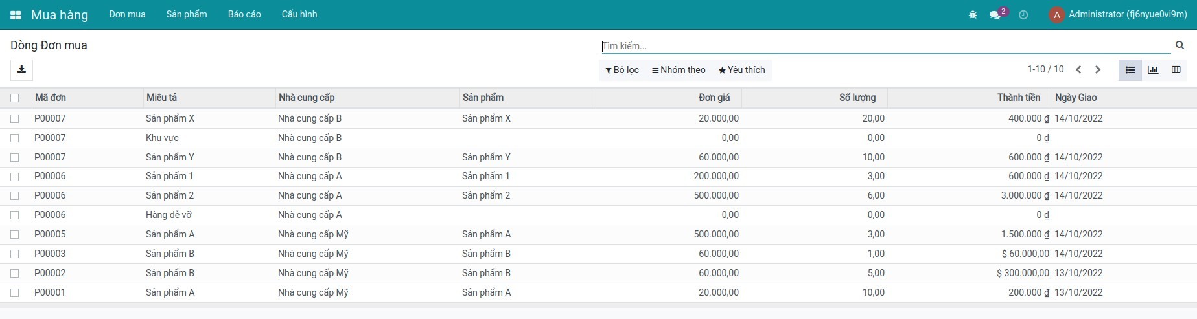Open the activities clock icon
Screen dimensions: 1197x319
[x=1023, y=15]
